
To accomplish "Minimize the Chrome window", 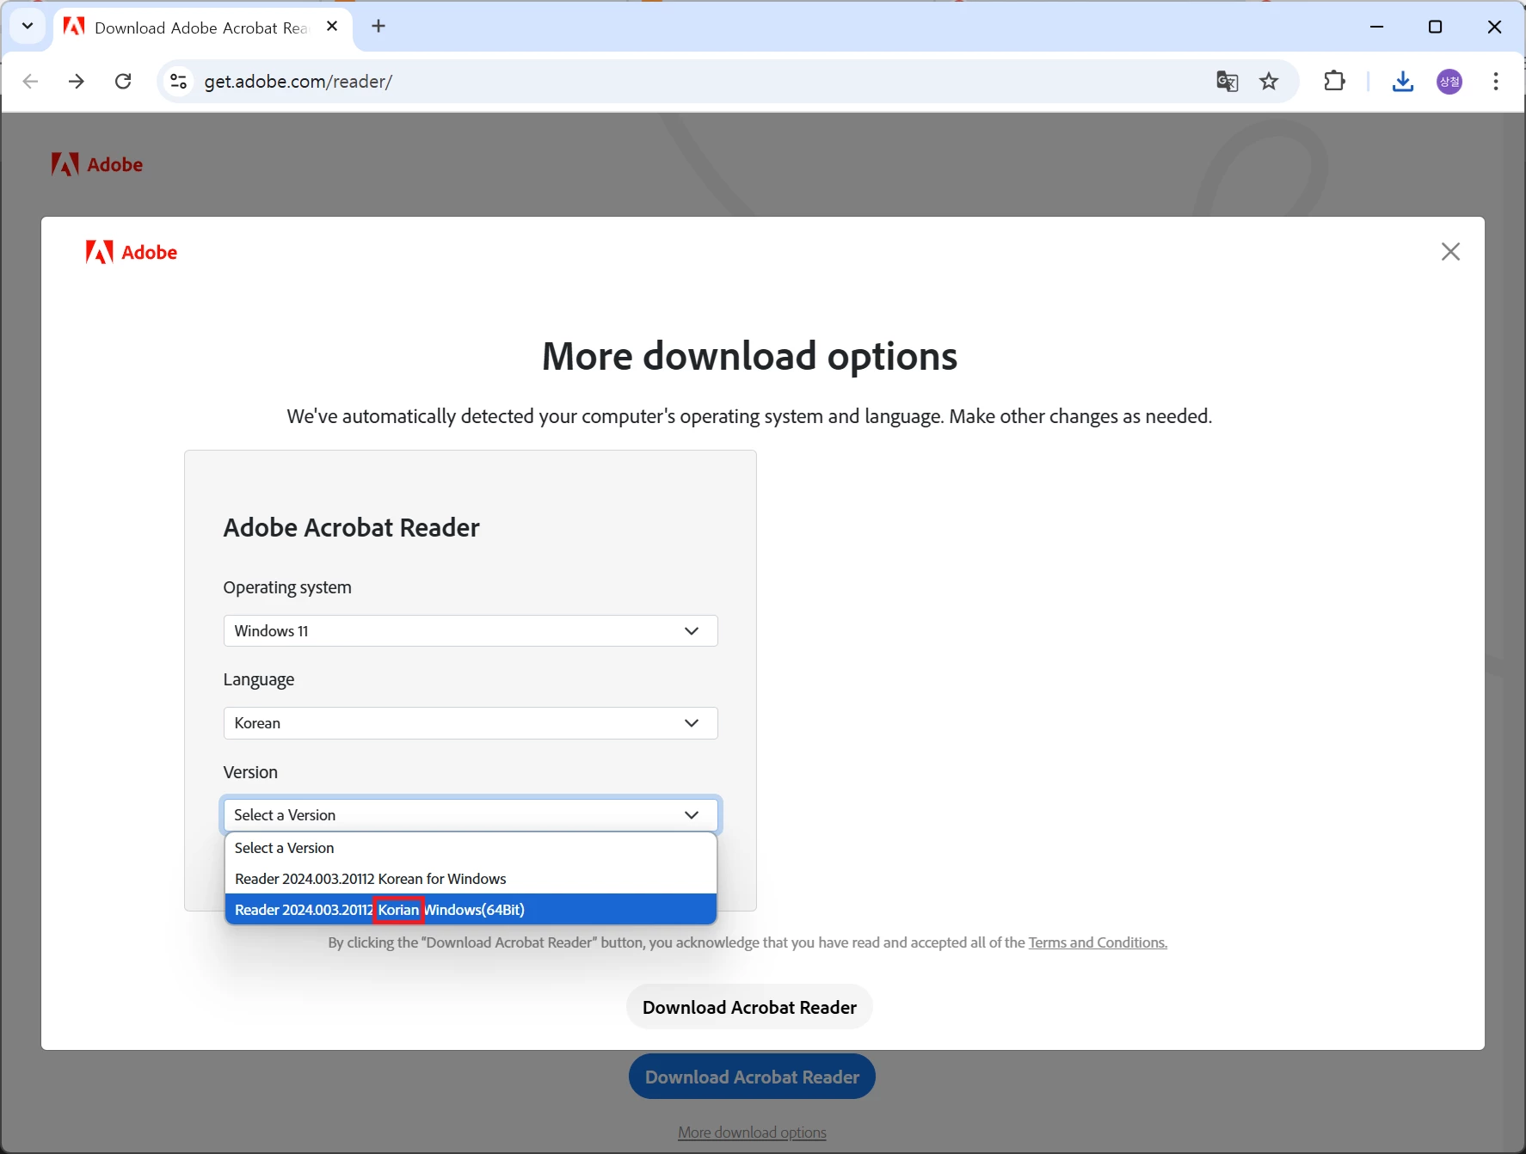I will point(1377,27).
